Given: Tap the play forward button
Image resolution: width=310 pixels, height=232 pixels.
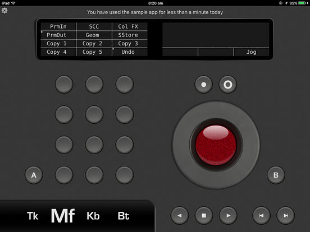Looking at the screenshot, I should (228, 215).
